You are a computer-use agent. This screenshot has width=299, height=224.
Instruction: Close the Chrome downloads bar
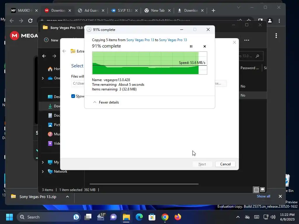(280, 196)
